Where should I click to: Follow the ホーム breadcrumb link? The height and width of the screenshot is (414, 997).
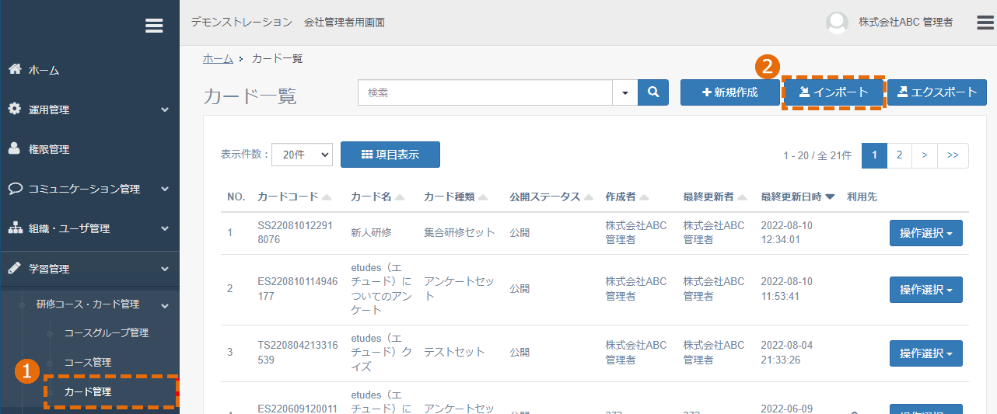(x=218, y=58)
